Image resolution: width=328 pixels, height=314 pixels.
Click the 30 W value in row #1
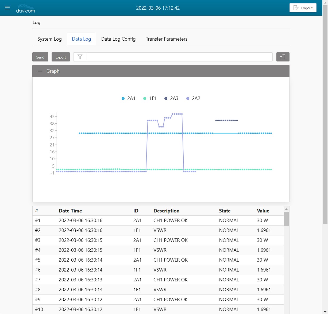coord(262,220)
